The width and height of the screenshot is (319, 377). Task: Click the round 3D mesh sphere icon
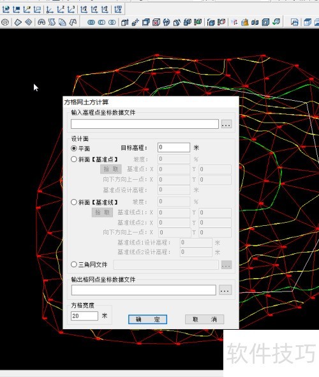5,22
